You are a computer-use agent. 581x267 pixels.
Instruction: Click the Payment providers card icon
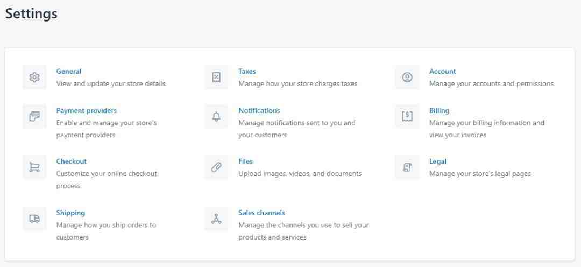pyautogui.click(x=34, y=116)
